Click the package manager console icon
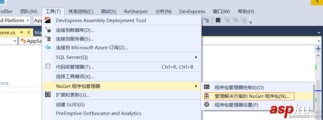The width and height of the screenshot is (323, 120). [x=207, y=87]
